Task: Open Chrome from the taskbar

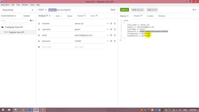Action: 23,110
